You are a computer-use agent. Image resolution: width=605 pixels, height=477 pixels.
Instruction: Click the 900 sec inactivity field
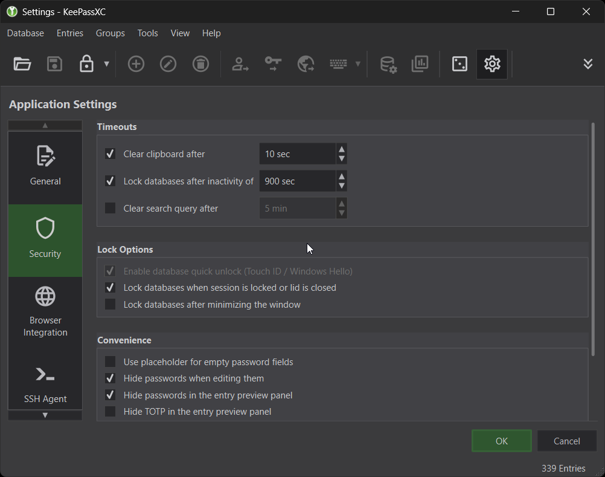click(x=298, y=181)
